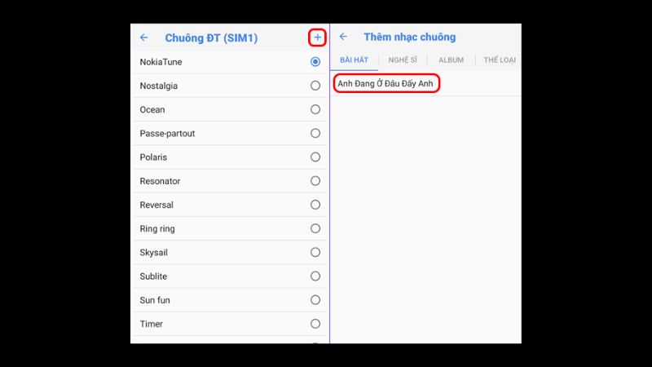652x367 pixels.
Task: Go back from Chuông ĐT (SIM1) screen
Action: pos(144,38)
